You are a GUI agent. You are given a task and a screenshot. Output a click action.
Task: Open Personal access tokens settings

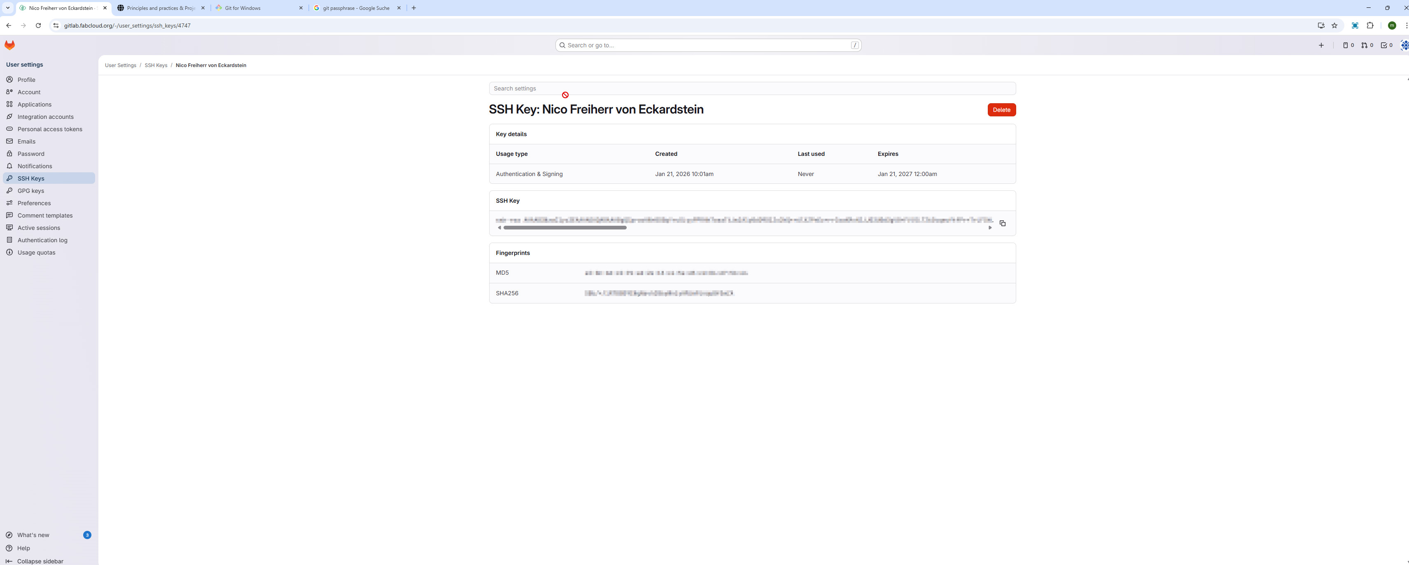point(50,129)
